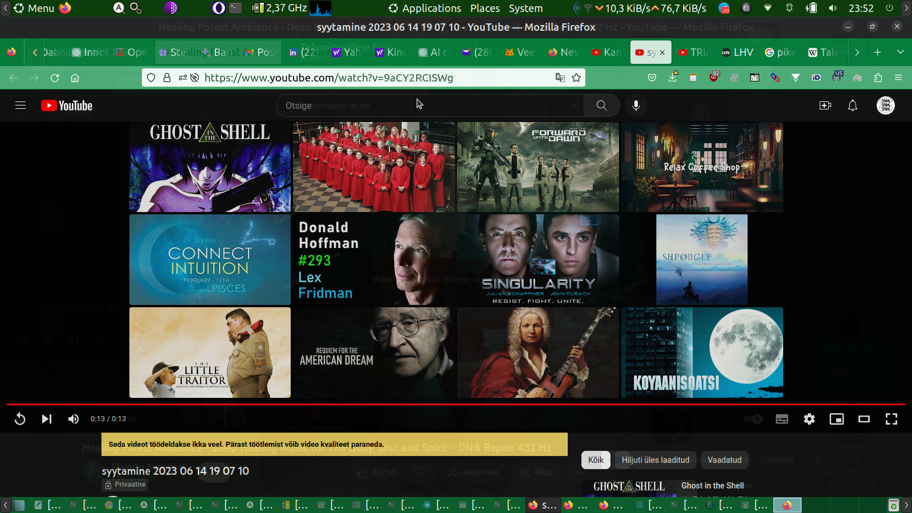Open the system volume speaker icon
The width and height of the screenshot is (912, 513).
click(833, 9)
